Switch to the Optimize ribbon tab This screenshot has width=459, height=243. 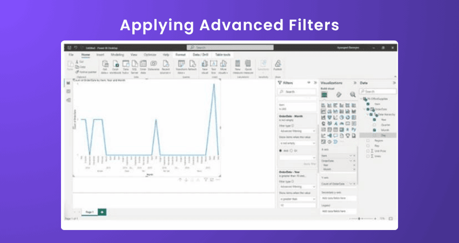coord(150,55)
